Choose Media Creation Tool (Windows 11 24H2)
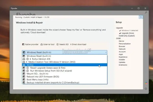This screenshot has height=102, width=153. [51, 62]
